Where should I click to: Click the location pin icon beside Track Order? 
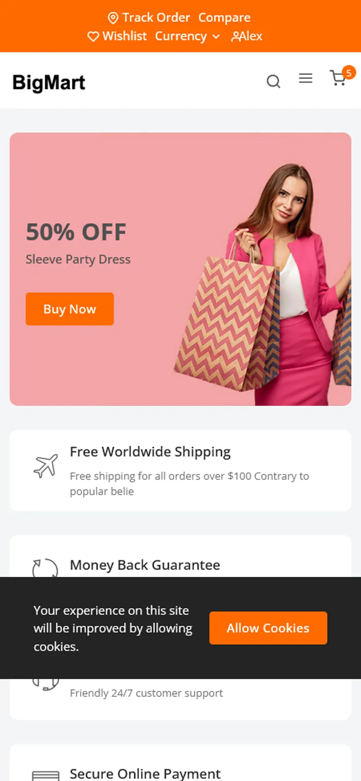(113, 18)
